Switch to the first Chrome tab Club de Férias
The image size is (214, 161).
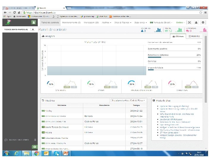(x=18, y=8)
